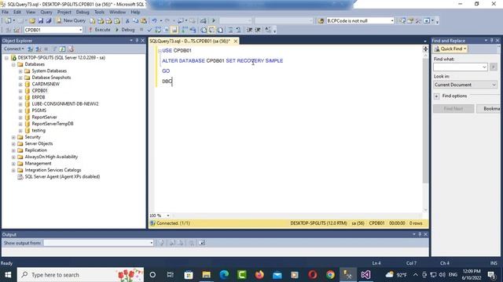Image resolution: width=503 pixels, height=282 pixels.
Task: Open the Edit menu
Action: pyautogui.click(x=17, y=12)
